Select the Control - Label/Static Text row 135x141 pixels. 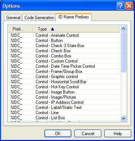pos(64,107)
